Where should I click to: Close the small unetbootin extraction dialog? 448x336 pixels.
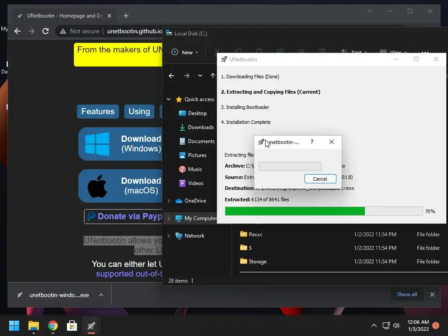[332, 142]
